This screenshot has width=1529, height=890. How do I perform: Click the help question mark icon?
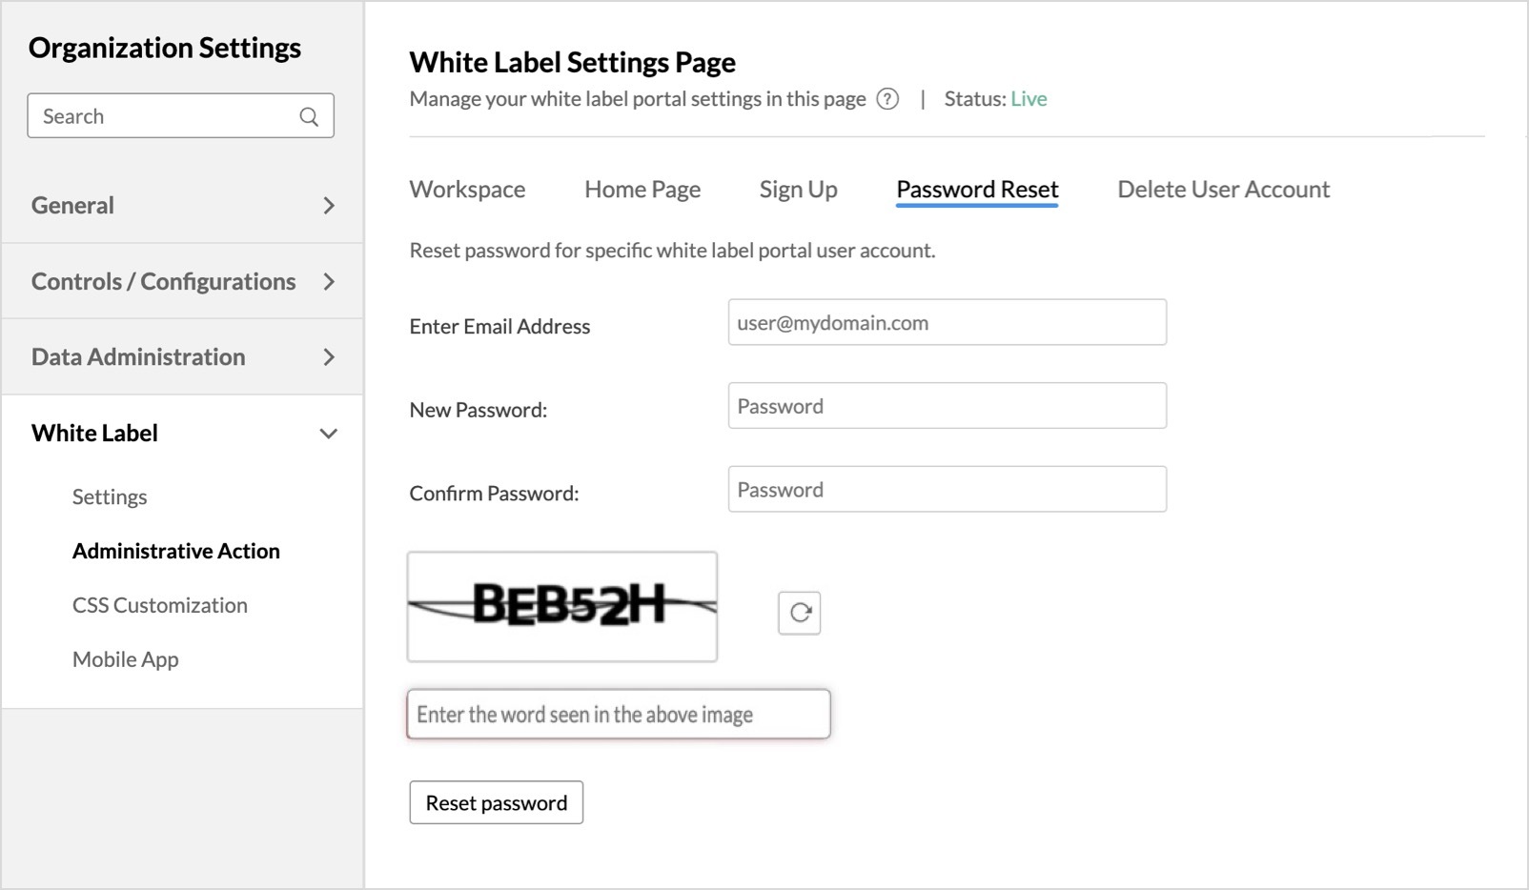tap(887, 99)
